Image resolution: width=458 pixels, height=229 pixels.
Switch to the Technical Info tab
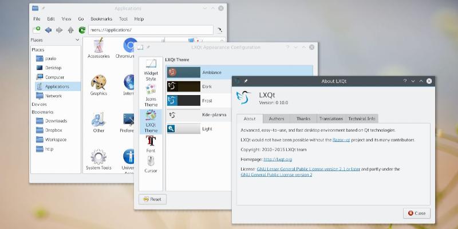(x=362, y=119)
